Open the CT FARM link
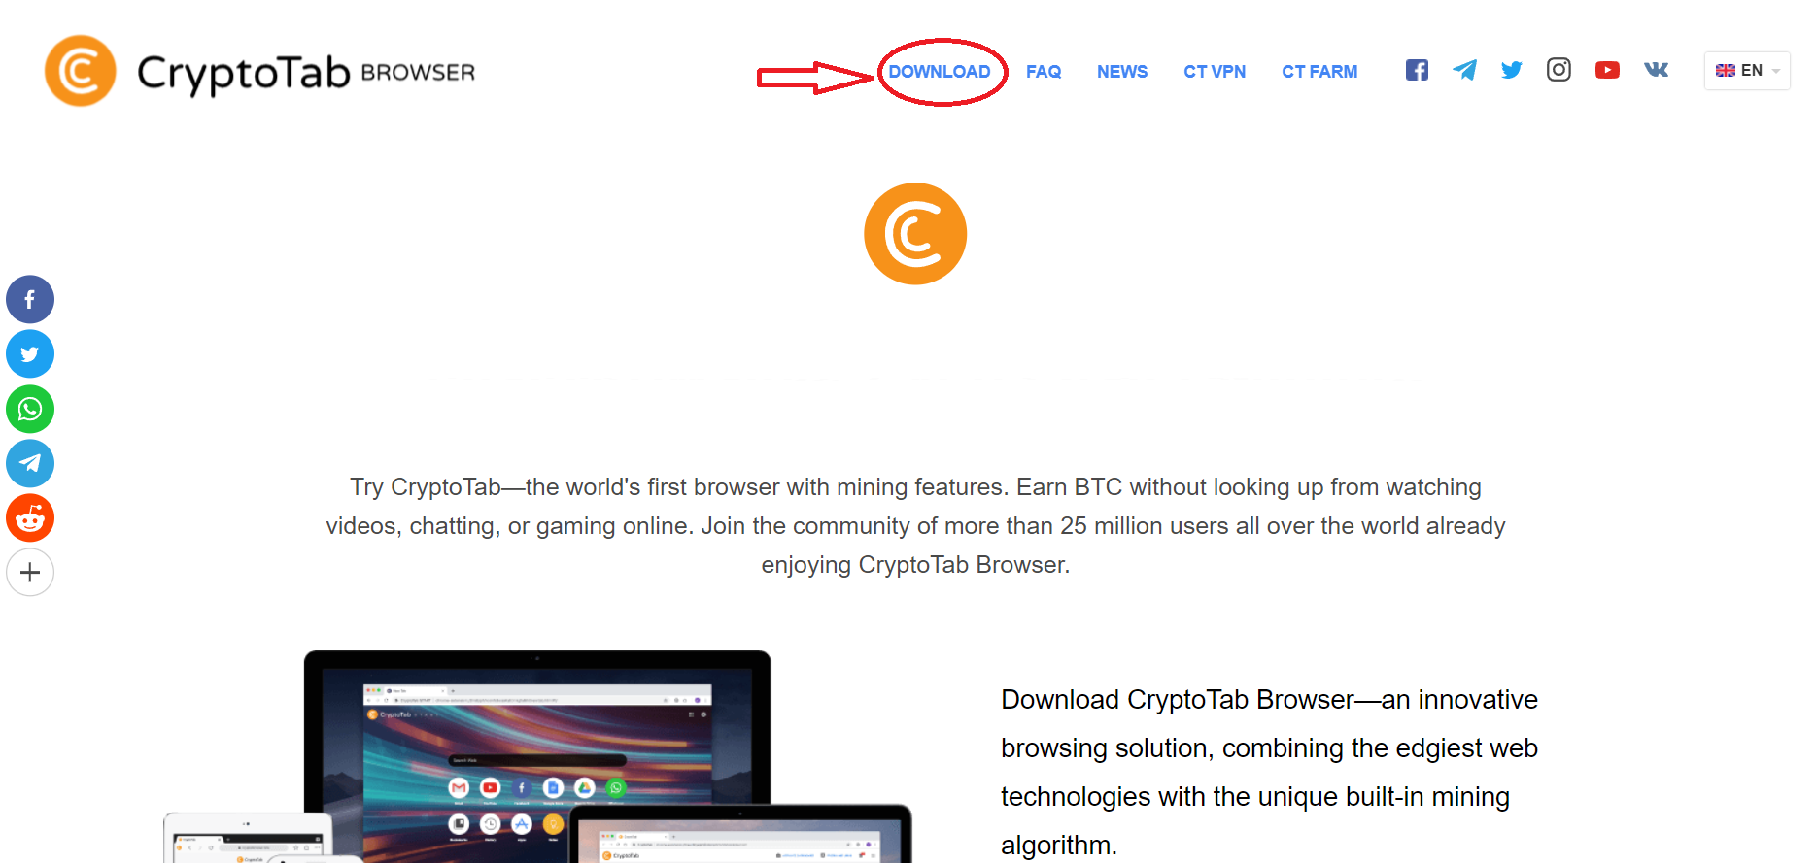 tap(1319, 72)
